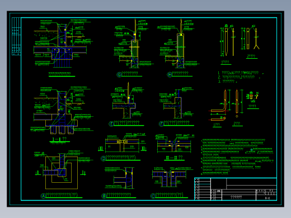The image size is (291, 218).
Task: Select the circled C detail marker
Action: [153, 196]
